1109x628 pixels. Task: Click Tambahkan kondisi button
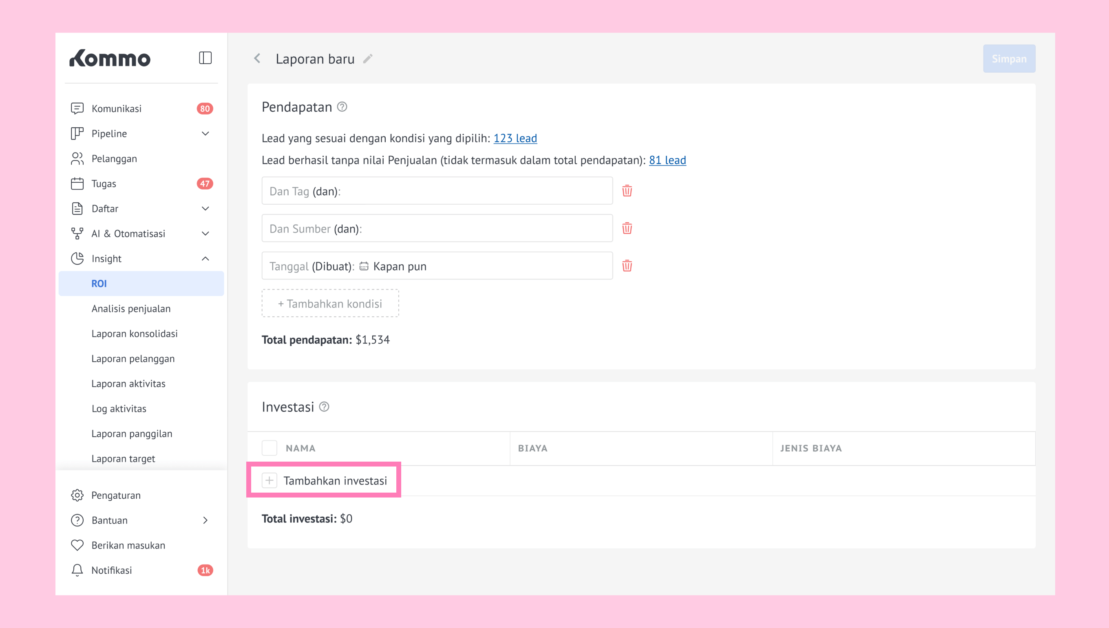tap(330, 304)
